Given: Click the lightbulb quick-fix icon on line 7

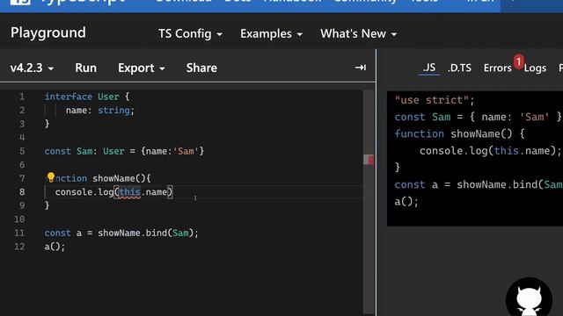Looking at the screenshot, I should pyautogui.click(x=51, y=177).
